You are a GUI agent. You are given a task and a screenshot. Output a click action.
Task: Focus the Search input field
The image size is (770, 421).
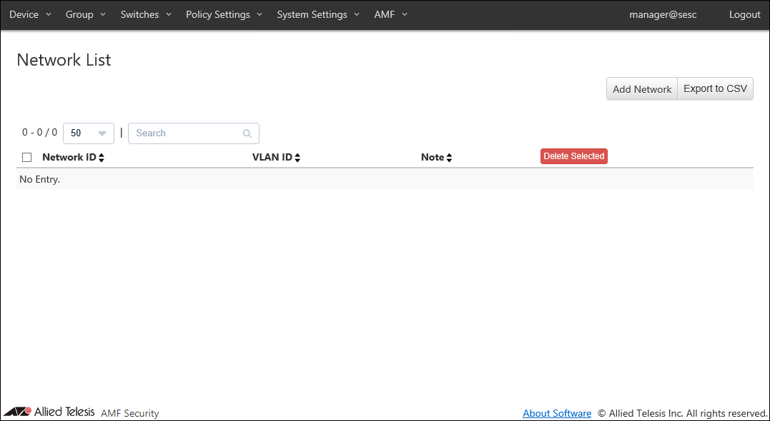(x=186, y=133)
